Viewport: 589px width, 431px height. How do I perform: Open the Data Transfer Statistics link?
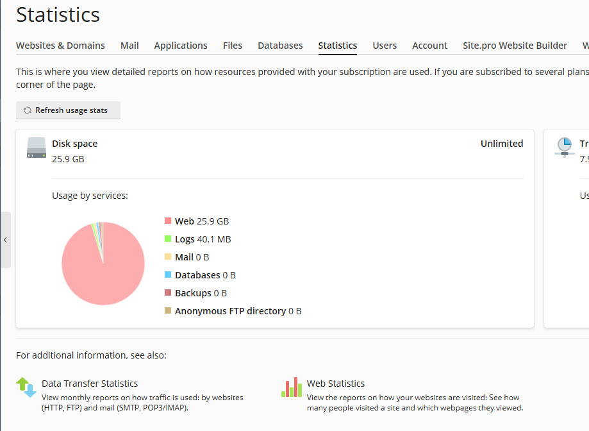click(90, 384)
